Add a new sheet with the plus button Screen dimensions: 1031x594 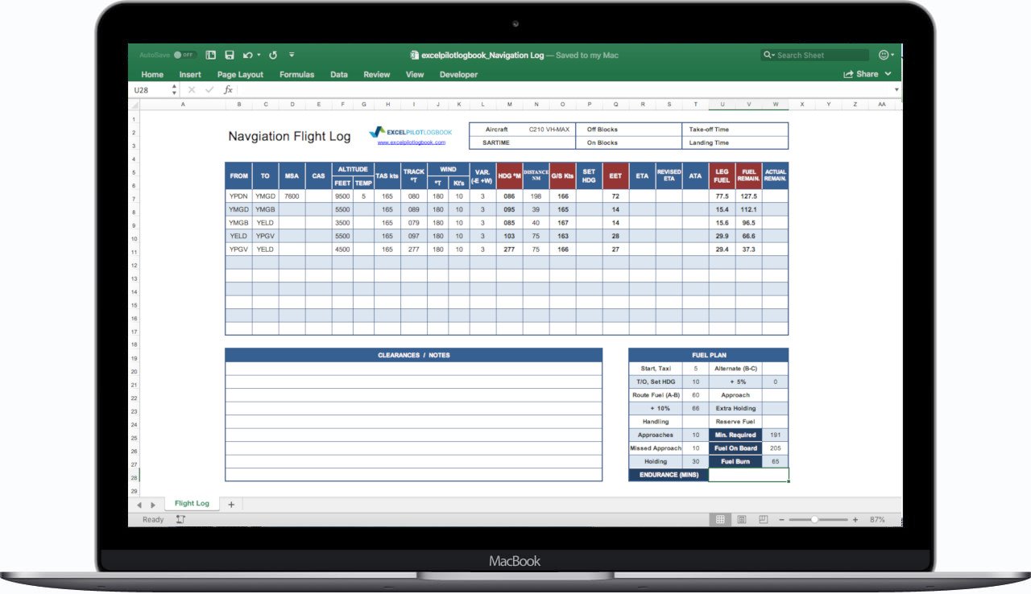tap(231, 504)
